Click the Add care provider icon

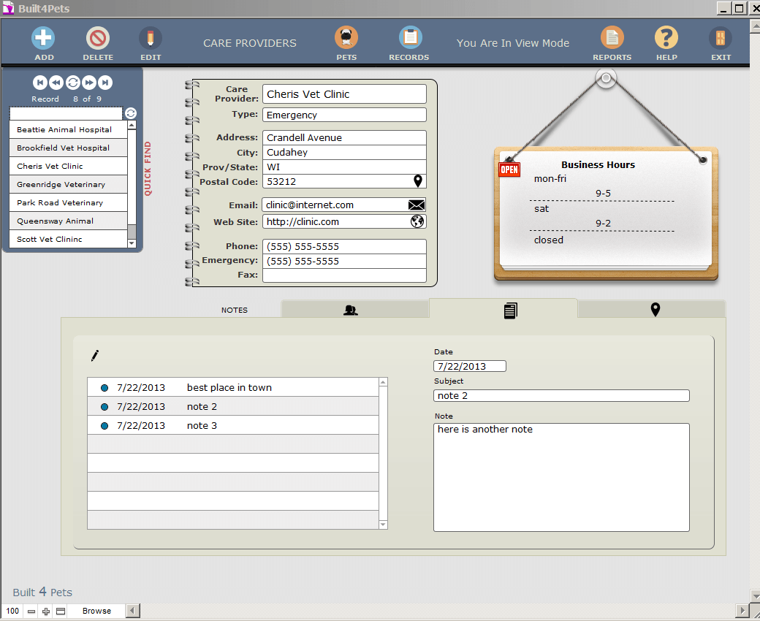(44, 38)
